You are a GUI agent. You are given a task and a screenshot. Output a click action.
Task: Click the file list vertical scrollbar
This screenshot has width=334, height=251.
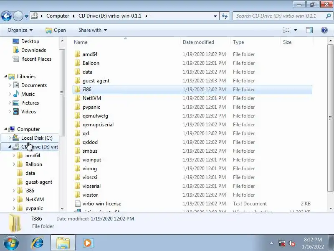pyautogui.click(x=330, y=118)
